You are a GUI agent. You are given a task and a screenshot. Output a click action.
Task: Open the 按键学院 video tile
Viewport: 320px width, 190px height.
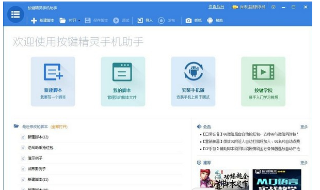click(x=263, y=82)
